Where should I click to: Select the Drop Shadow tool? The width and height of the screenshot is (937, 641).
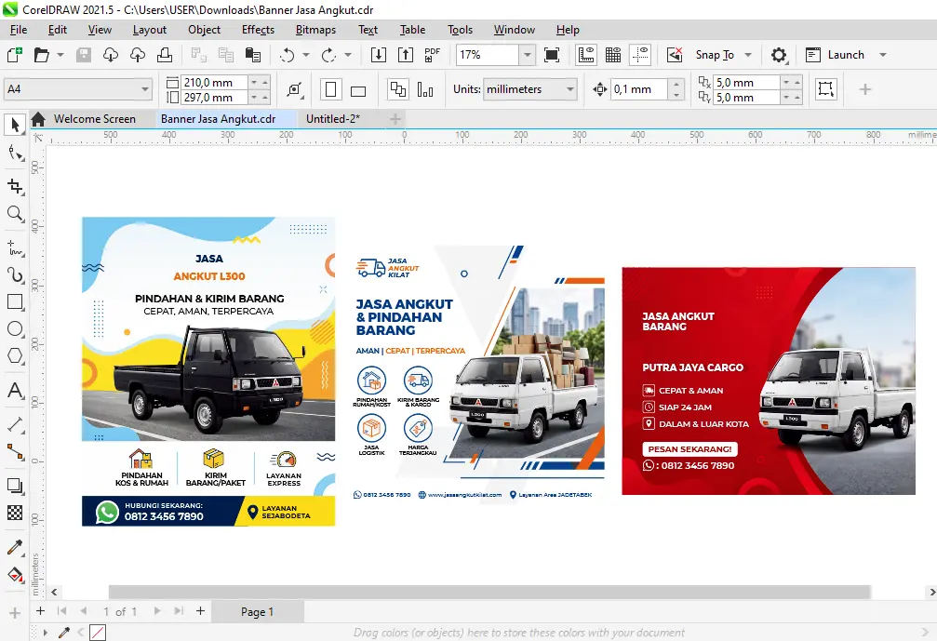pos(15,486)
